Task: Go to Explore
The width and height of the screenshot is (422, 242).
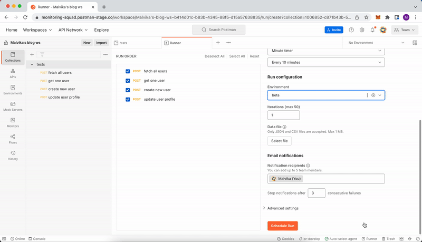Action: point(101,30)
